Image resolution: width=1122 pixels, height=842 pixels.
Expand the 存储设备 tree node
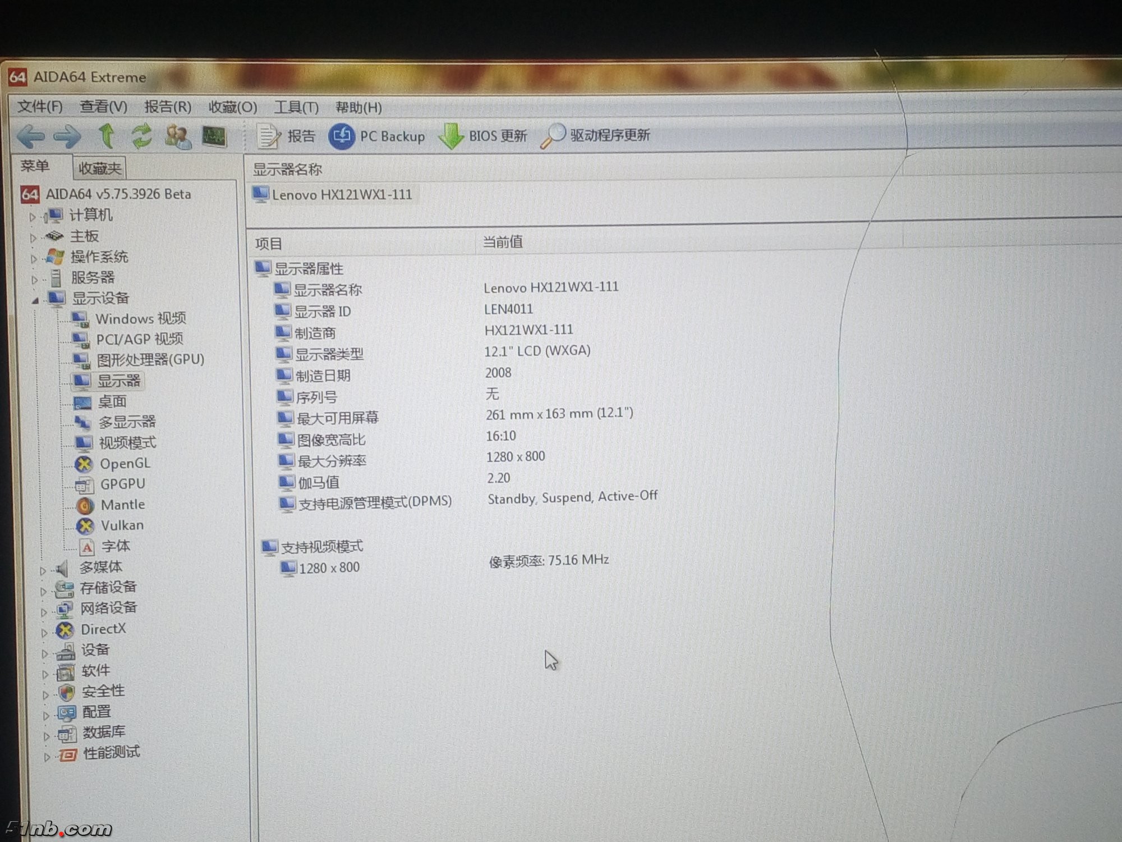(43, 591)
